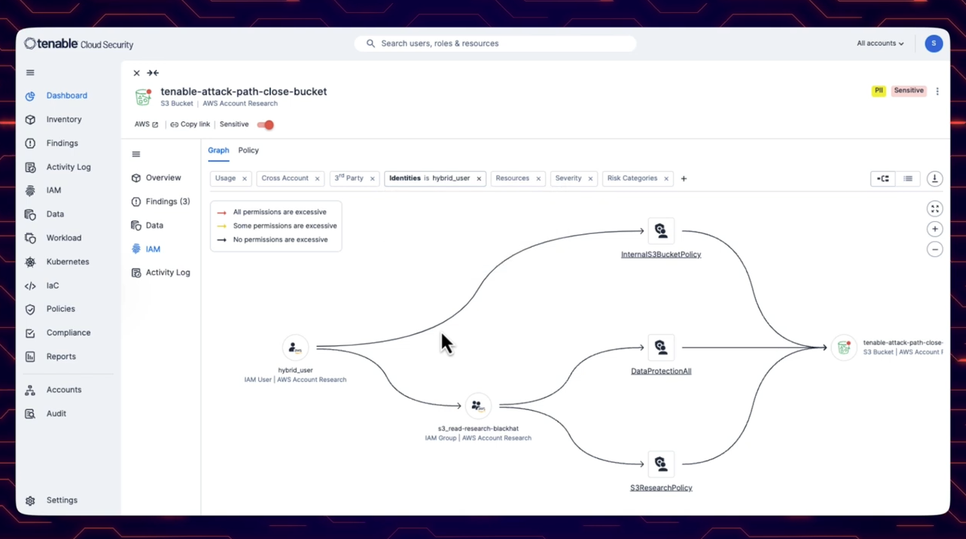The image size is (966, 539).
Task: Collapse main sidebar with hamburger icon
Action: tap(30, 72)
